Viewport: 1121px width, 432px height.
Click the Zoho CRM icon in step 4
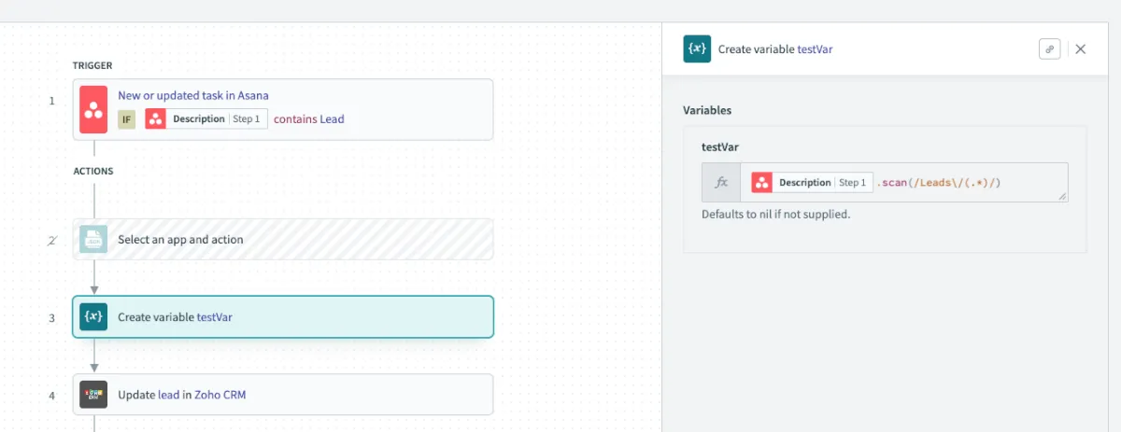pyautogui.click(x=93, y=395)
